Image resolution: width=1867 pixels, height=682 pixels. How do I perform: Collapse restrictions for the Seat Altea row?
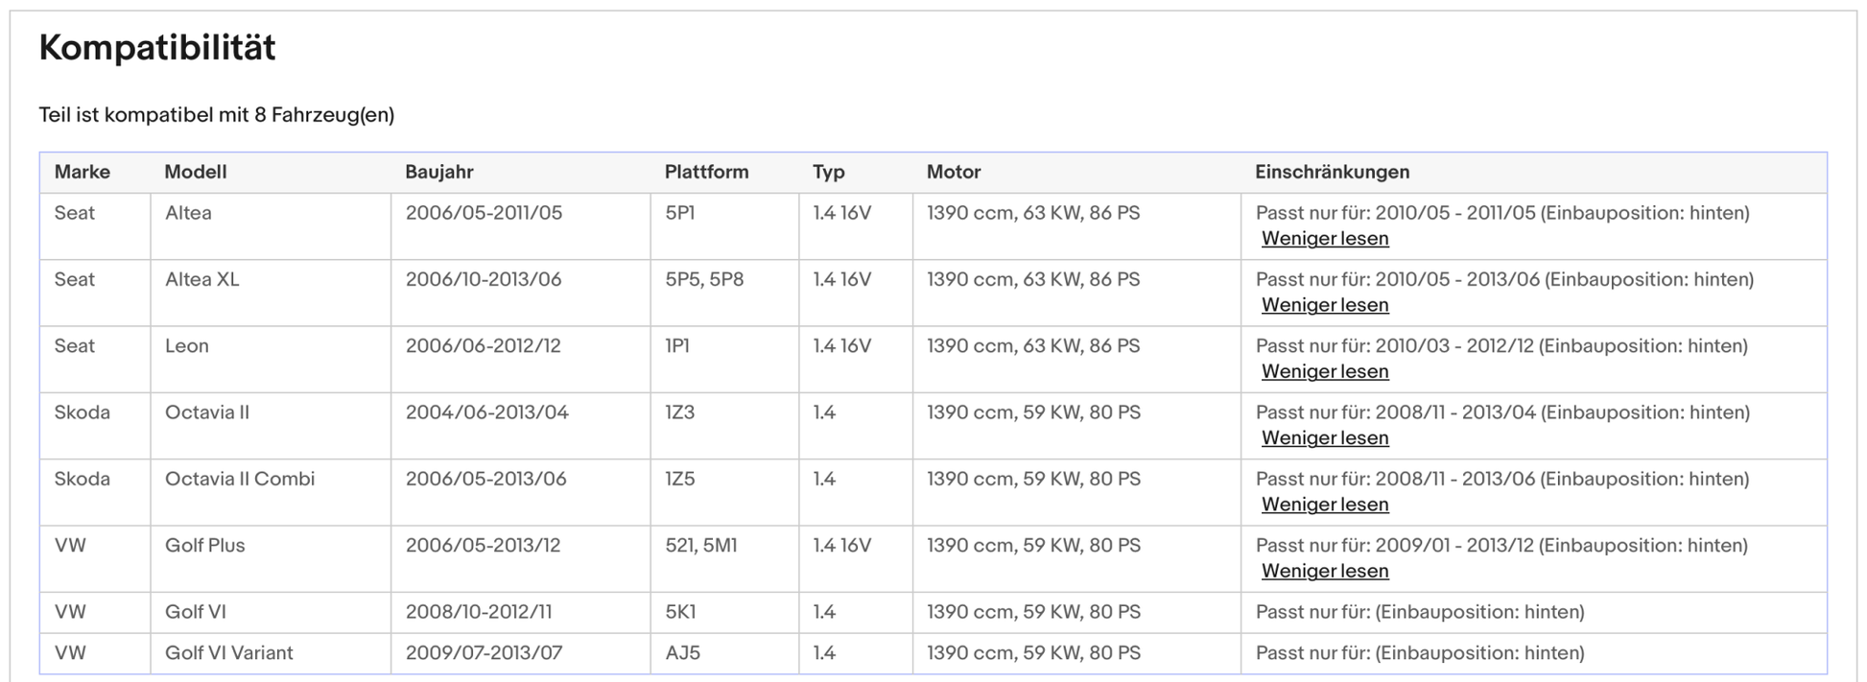1324,239
